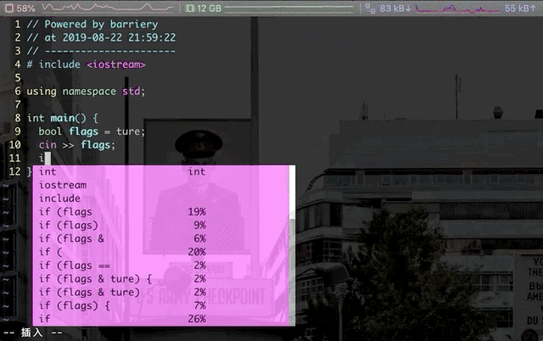The image size is (543, 341).
Task: Click the network traffic graph
Action: pyautogui.click(x=457, y=8)
